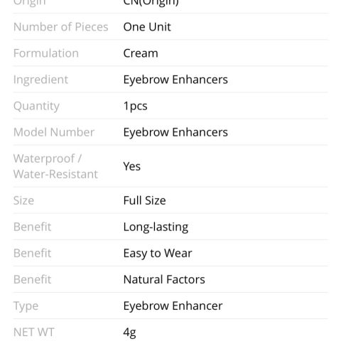The height and width of the screenshot is (341, 341).
Task: Click the 'Cream' formulation value
Action: [141, 53]
